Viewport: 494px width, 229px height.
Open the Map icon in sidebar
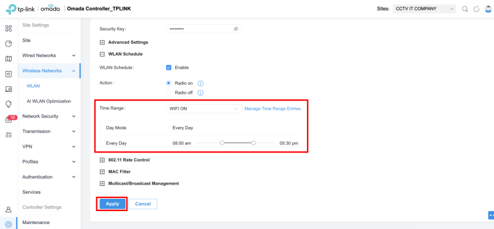pos(9,59)
